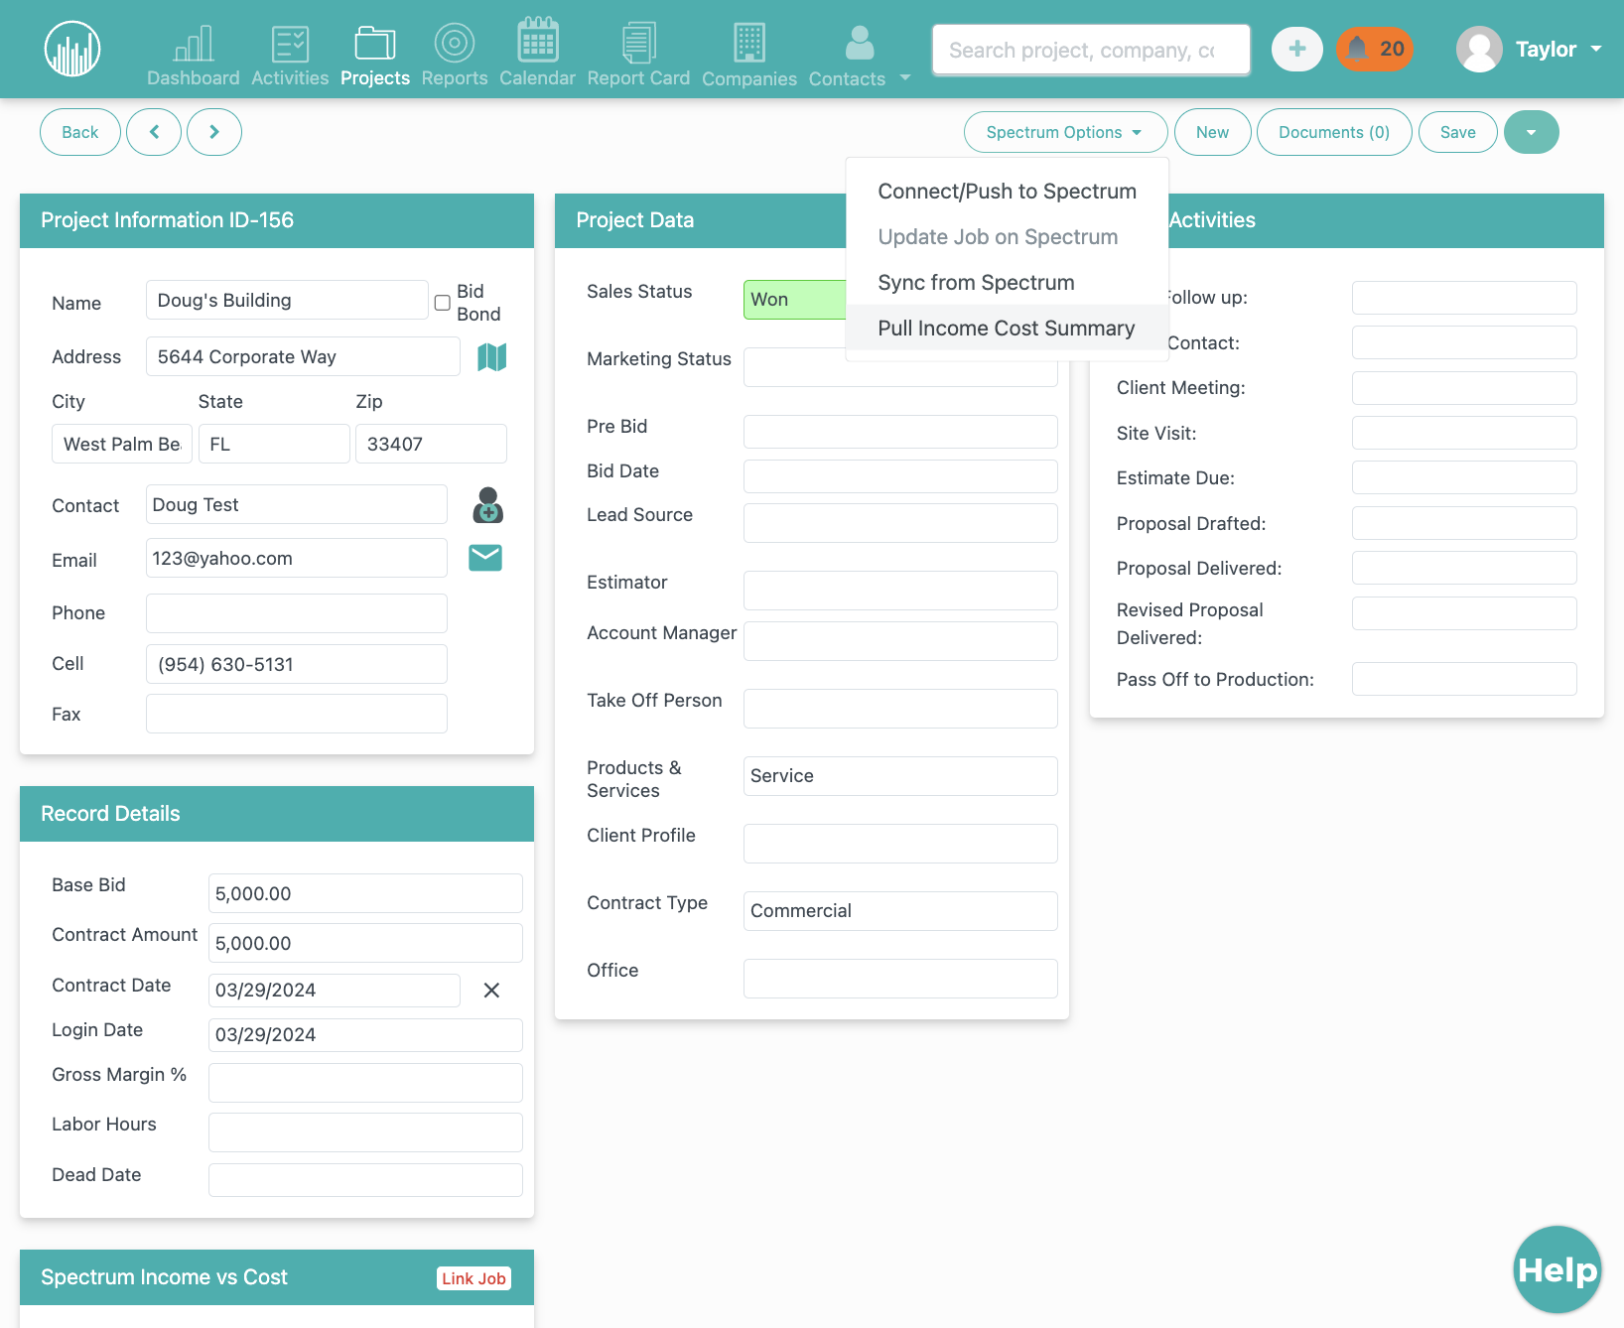Open the Companies building icon
1624x1328 pixels.
tap(749, 44)
